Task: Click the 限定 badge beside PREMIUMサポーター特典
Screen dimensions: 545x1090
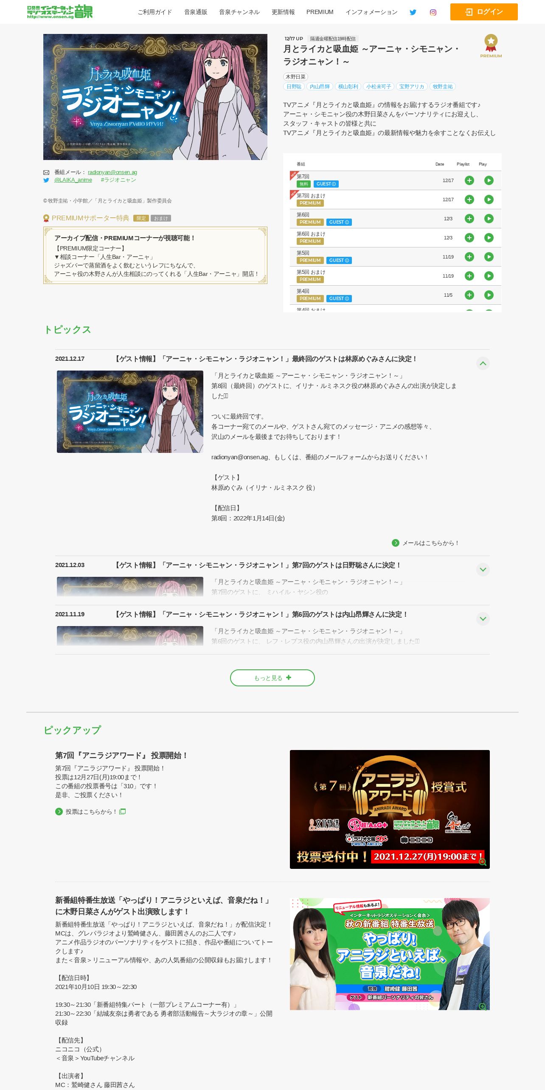Action: (x=141, y=218)
